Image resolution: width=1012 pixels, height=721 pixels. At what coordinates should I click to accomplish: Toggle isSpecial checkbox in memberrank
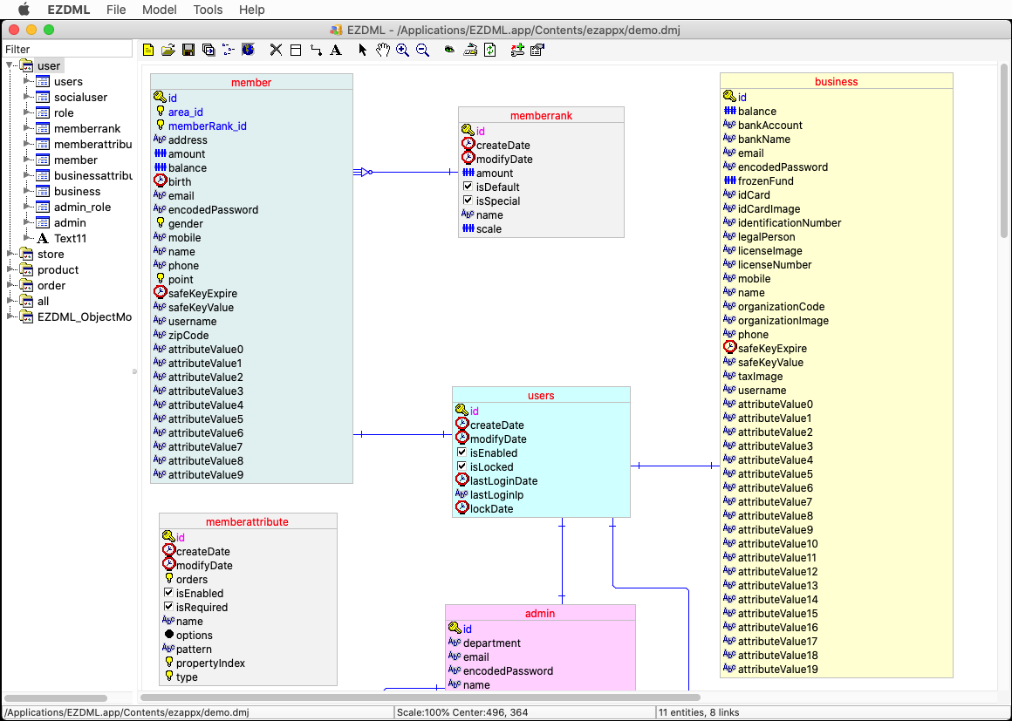pyautogui.click(x=468, y=201)
